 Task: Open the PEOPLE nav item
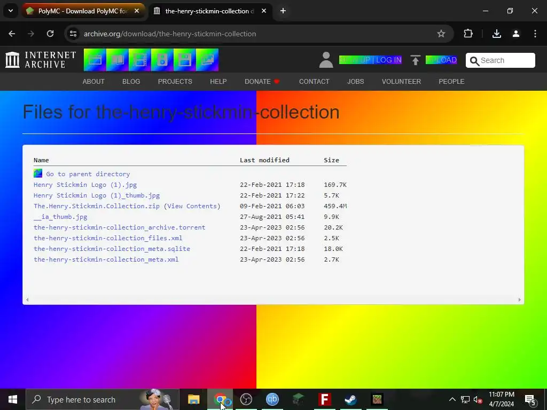click(451, 82)
